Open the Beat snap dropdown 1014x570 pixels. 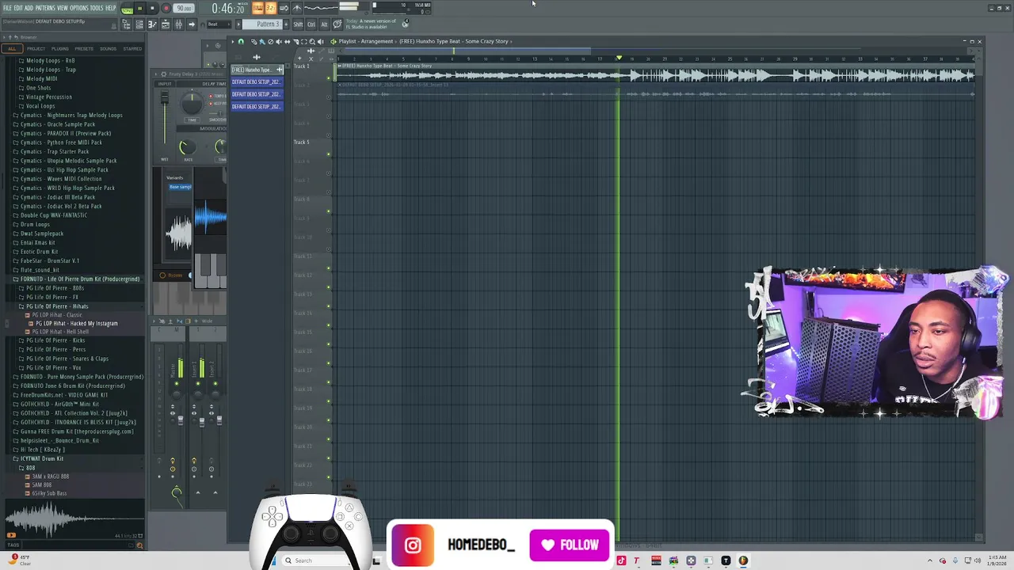coord(219,25)
